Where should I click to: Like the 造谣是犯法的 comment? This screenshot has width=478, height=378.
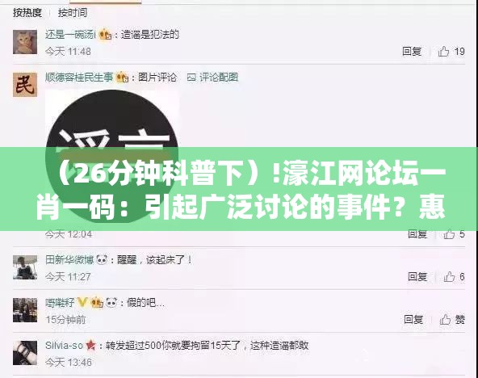[x=444, y=52]
